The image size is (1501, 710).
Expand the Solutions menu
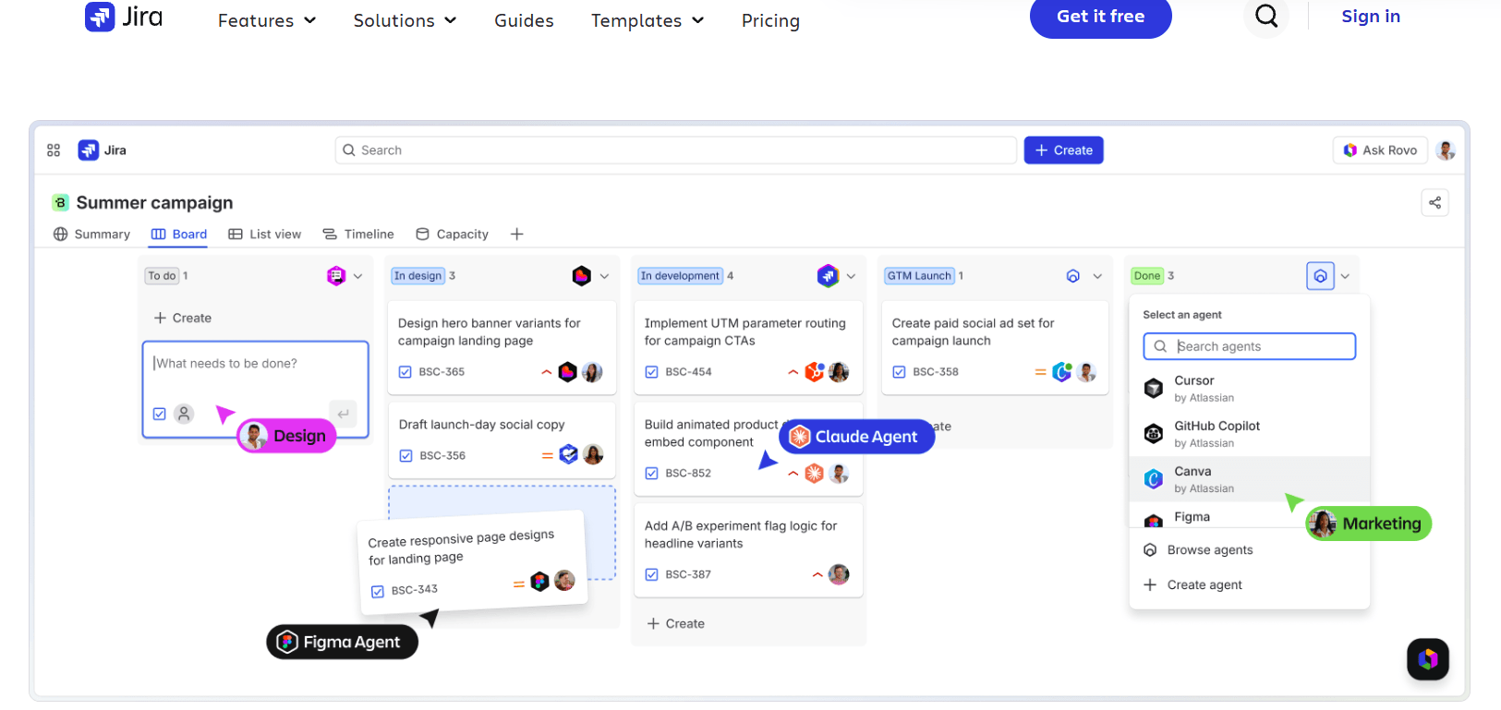click(x=405, y=20)
